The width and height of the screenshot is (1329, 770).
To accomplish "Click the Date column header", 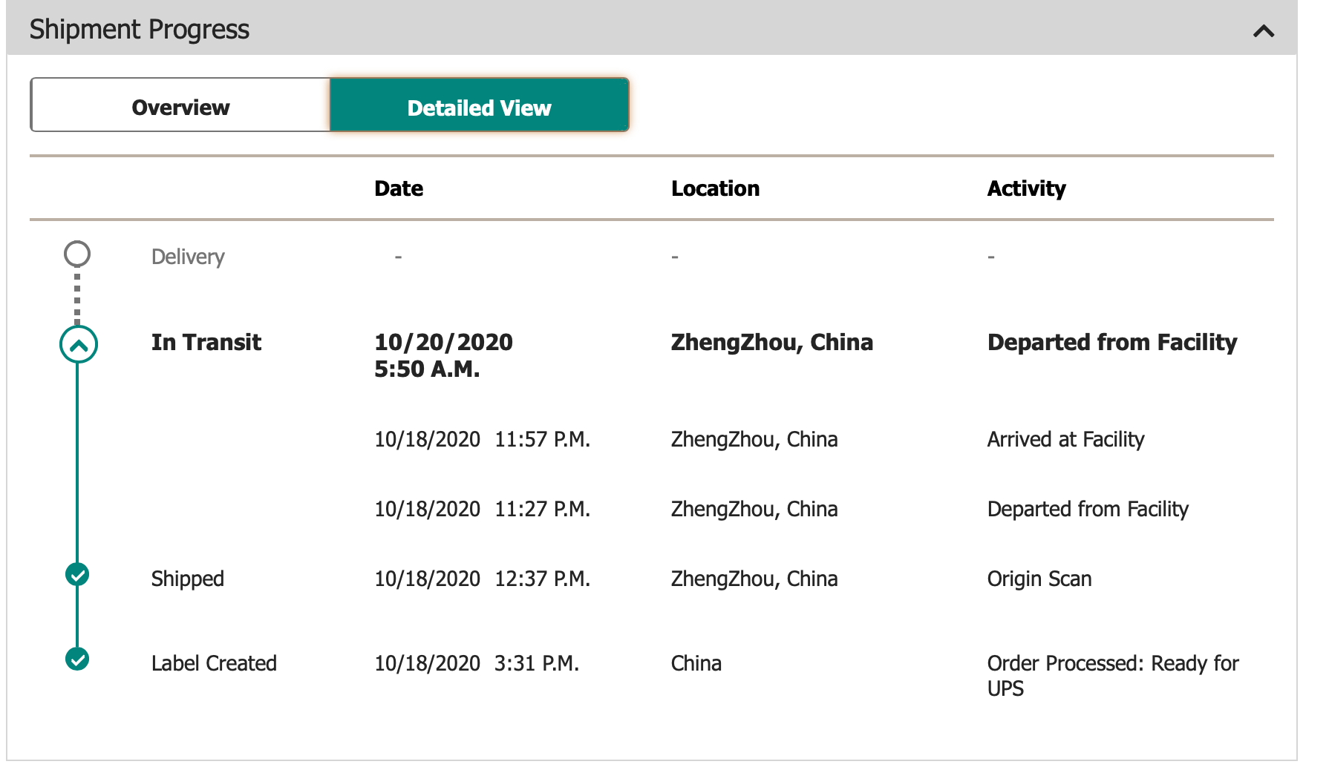I will point(399,188).
